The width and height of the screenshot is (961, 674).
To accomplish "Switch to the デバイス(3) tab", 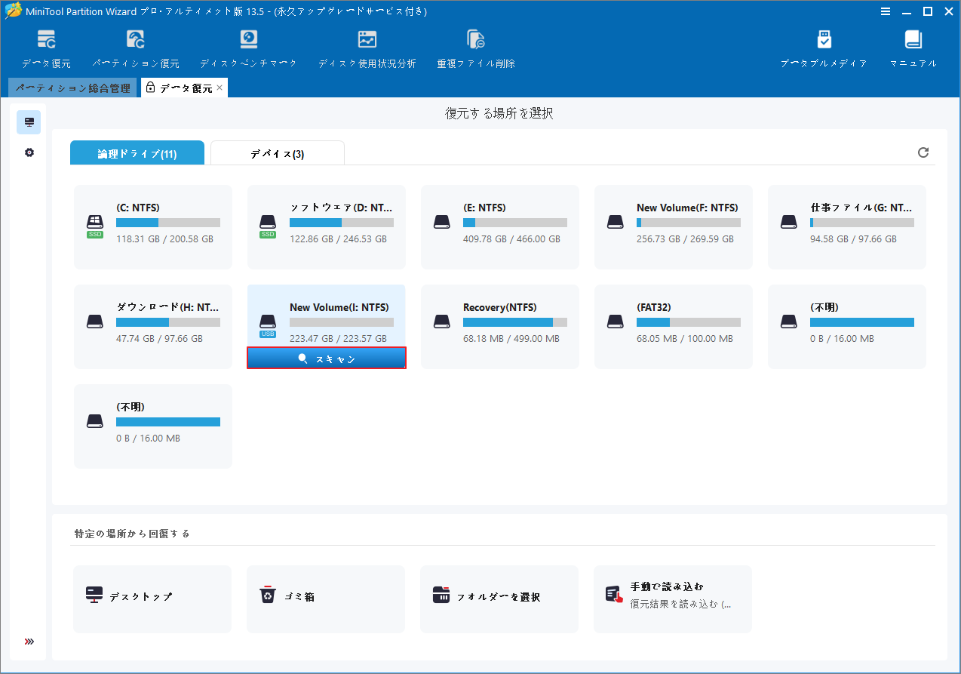I will pos(277,152).
